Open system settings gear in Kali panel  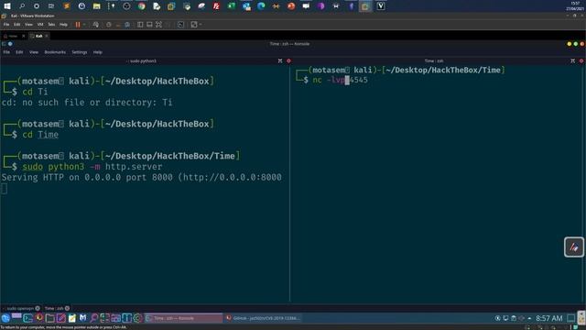point(137,318)
